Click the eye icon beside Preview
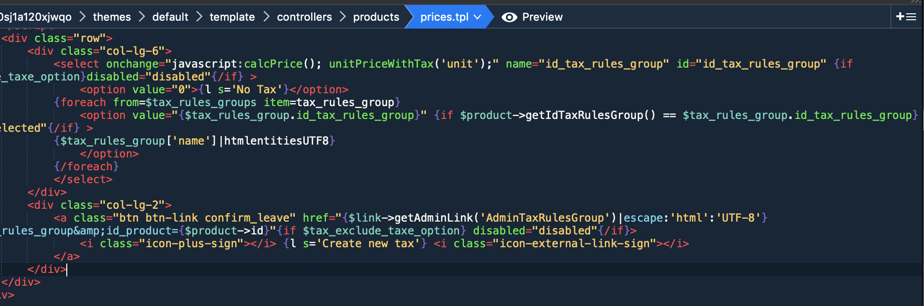The height and width of the screenshot is (306, 924). (509, 17)
